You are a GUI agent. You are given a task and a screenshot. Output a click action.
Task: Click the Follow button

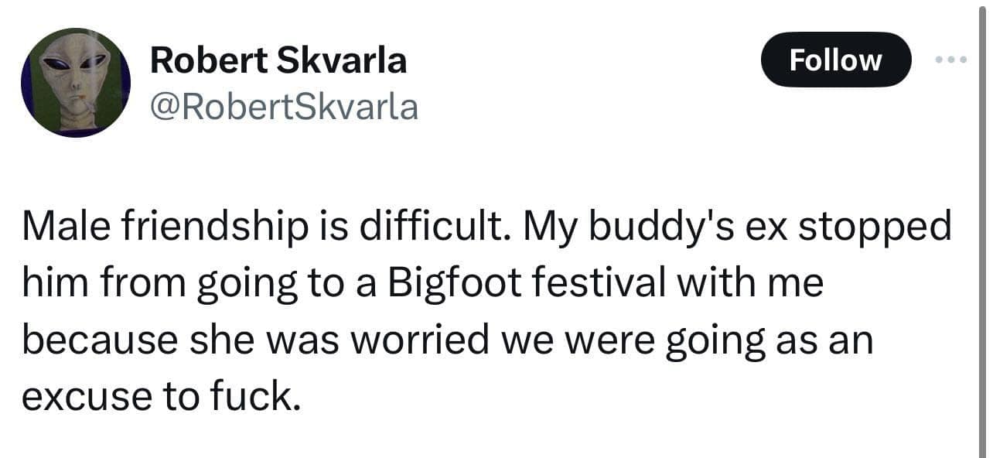835,60
